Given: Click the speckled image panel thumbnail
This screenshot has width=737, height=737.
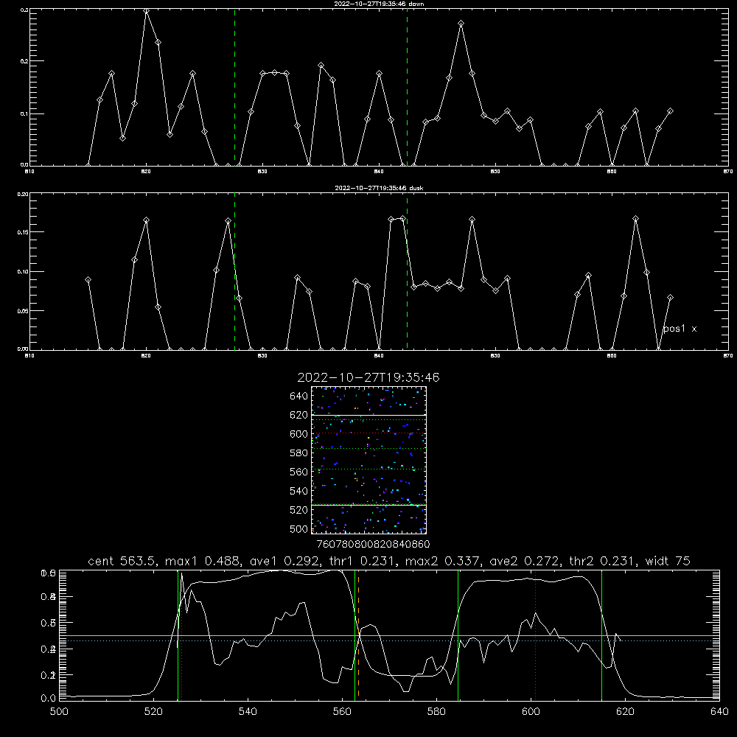Looking at the screenshot, I should [x=368, y=460].
